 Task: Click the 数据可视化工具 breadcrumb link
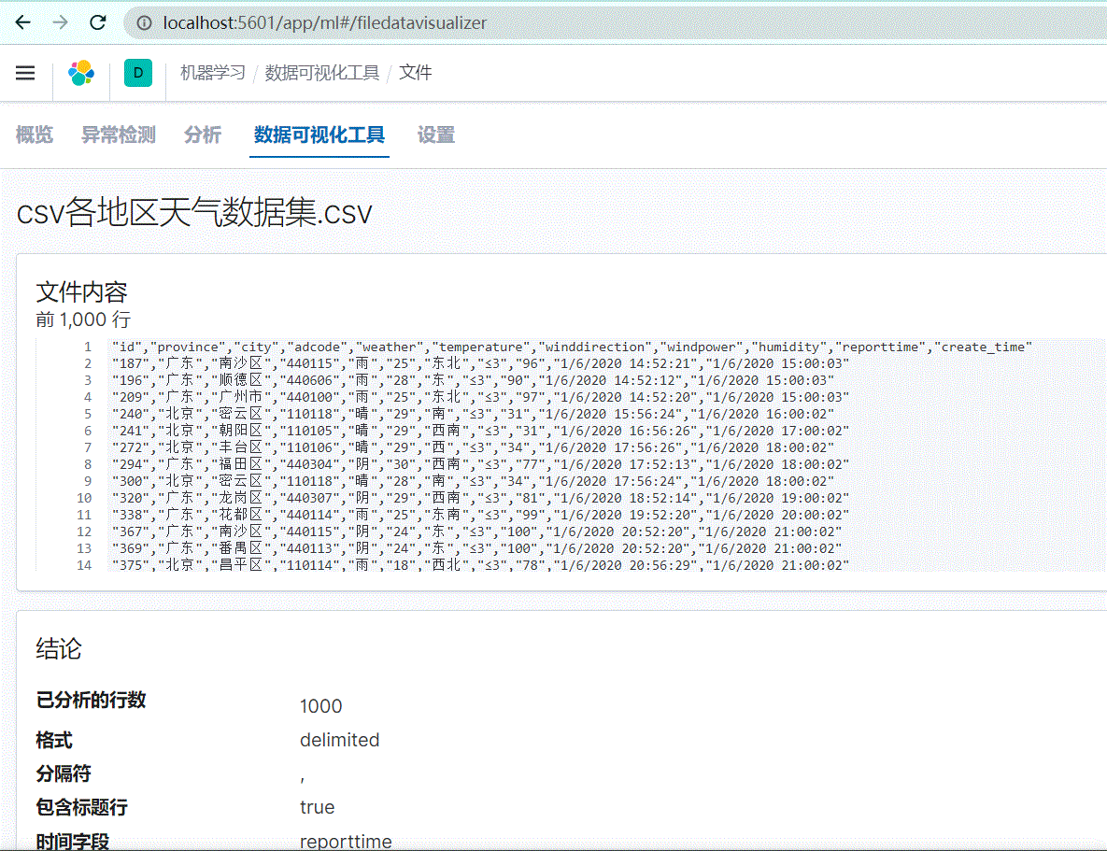tap(321, 73)
